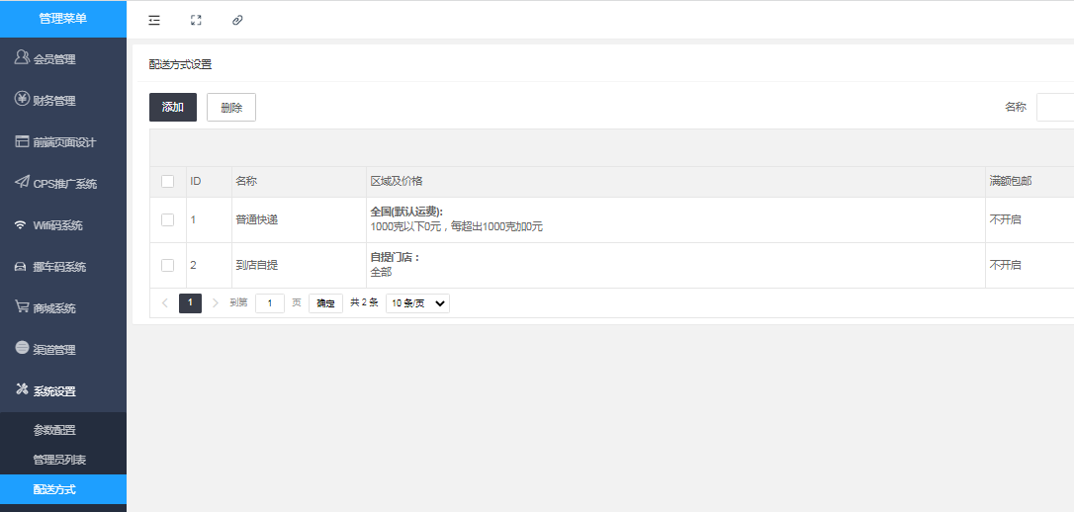This screenshot has width=1074, height=512.
Task: Click 不开启 in 到店自提 row
Action: click(x=1006, y=265)
